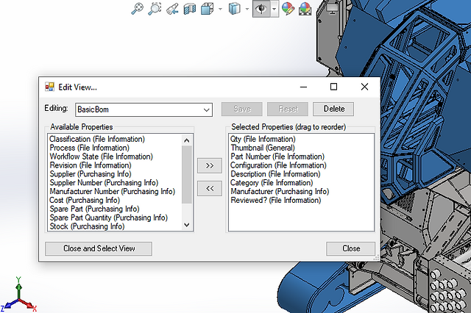
Task: Click the Save button
Action: (242, 109)
